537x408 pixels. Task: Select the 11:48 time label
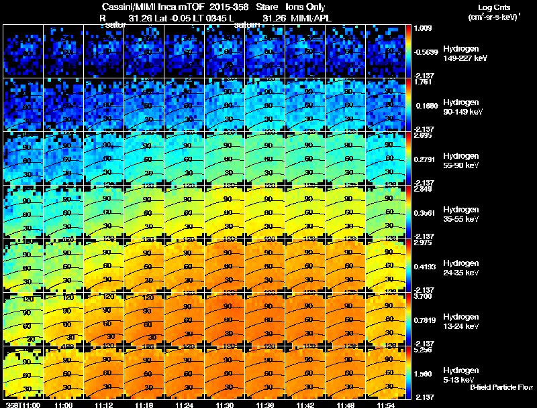tap(346, 405)
